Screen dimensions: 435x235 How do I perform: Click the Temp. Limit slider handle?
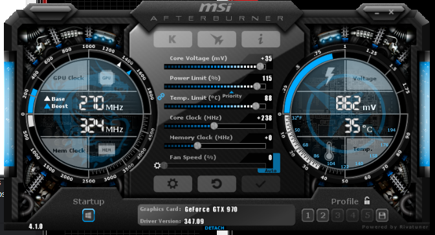pos(256,106)
